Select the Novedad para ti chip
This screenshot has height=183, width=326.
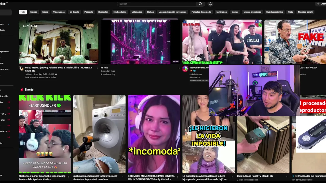[305, 12]
